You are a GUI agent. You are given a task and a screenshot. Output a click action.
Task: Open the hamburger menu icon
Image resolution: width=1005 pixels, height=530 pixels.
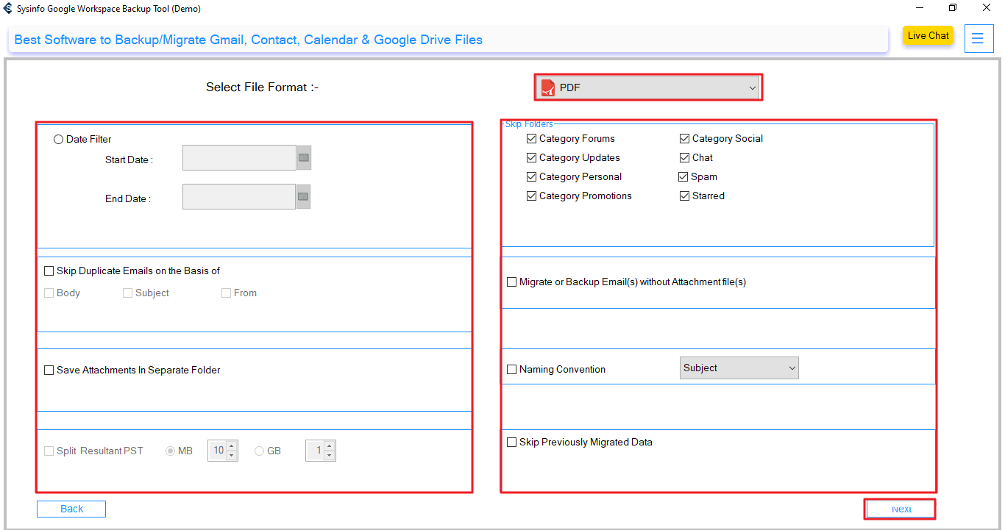(978, 38)
